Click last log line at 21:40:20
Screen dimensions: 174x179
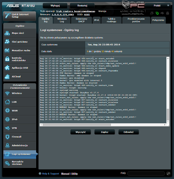coord(77,120)
